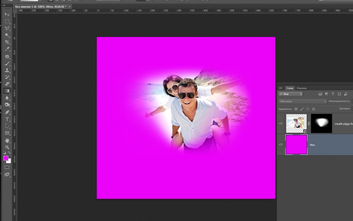Filter layers by smart objects icon
Viewport: 353px width, 221px height.
coord(345,94)
